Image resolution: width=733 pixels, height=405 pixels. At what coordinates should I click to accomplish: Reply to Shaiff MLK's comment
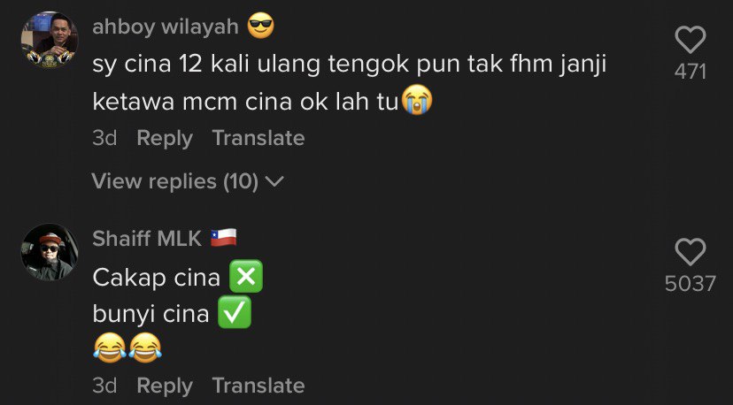[x=165, y=386]
